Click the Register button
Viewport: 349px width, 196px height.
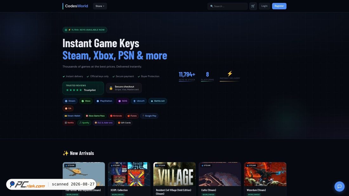click(x=279, y=6)
